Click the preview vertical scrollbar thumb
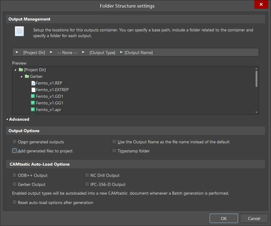 click(256, 79)
